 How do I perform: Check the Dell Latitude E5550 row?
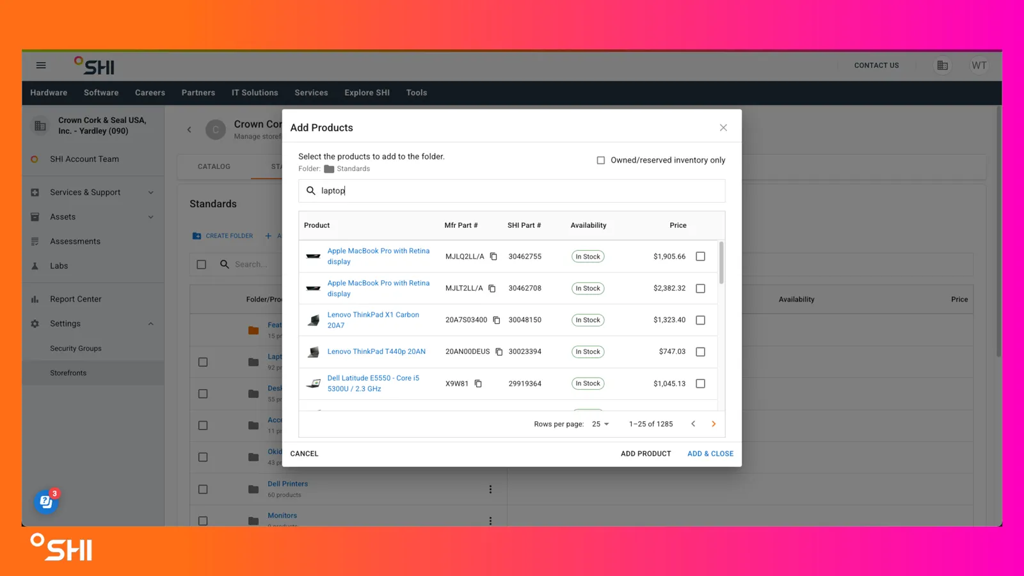[701, 384]
